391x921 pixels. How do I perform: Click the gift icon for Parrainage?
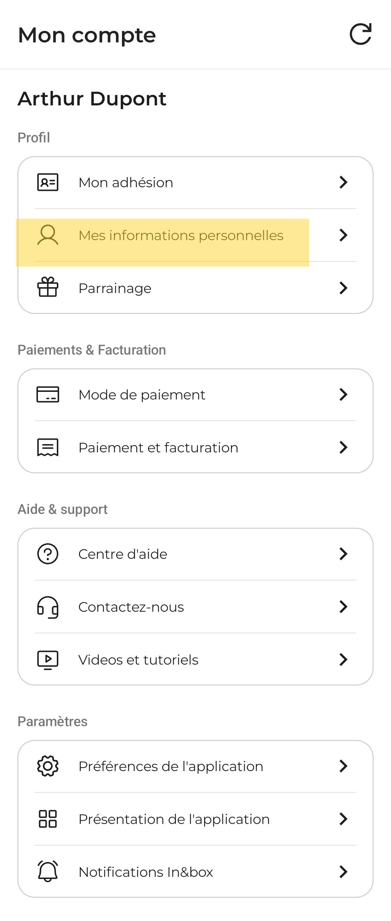coord(48,287)
